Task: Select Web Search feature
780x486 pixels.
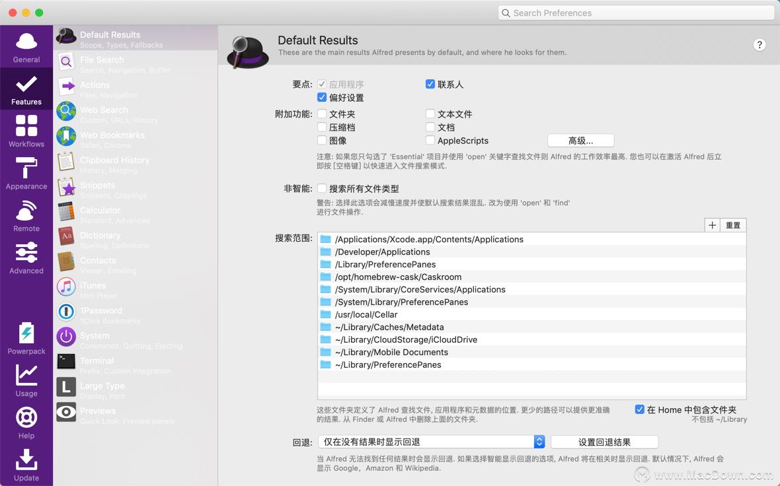Action: coord(136,114)
